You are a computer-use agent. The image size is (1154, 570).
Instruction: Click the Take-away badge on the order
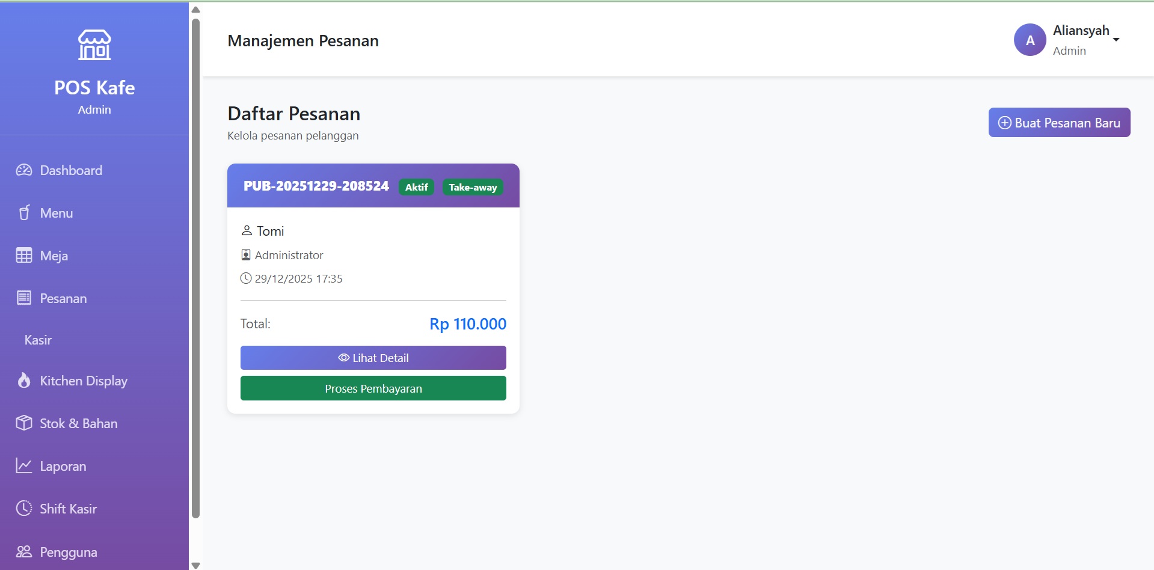[x=473, y=188]
